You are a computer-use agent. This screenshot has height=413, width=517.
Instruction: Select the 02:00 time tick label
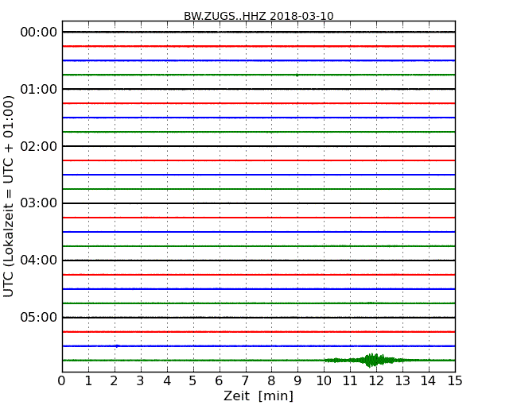pyautogui.click(x=39, y=146)
